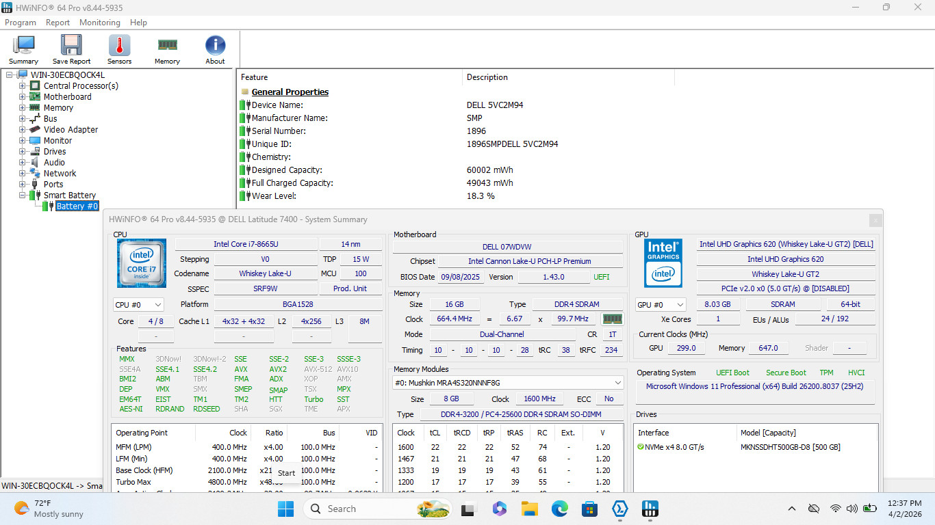
Task: Click the Device Name value DELL 5VC2M94
Action: pyautogui.click(x=495, y=105)
